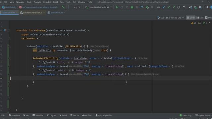Click the grey Stop square icon

(x=152, y=7)
